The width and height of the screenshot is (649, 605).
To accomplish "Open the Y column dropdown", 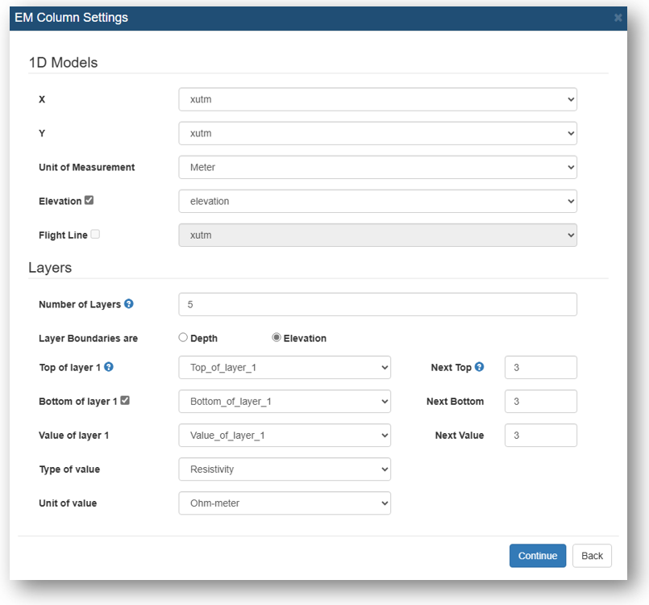I will click(377, 133).
